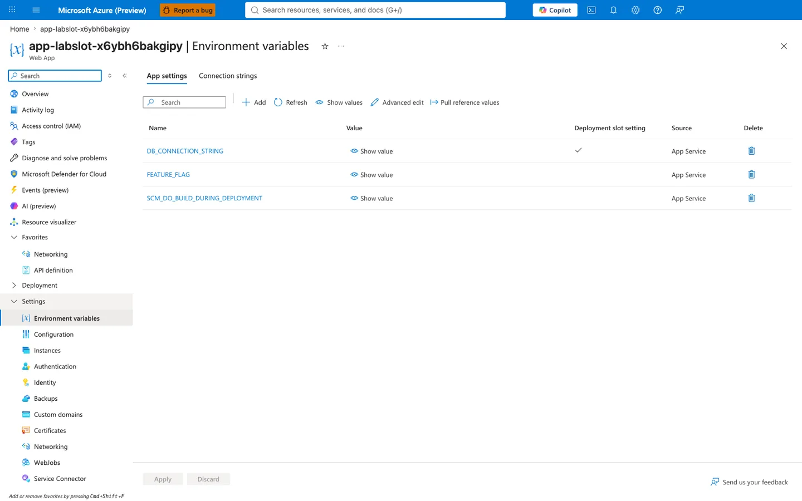Open the hamburger portal menu
This screenshot has width=802, height=501.
(x=36, y=10)
